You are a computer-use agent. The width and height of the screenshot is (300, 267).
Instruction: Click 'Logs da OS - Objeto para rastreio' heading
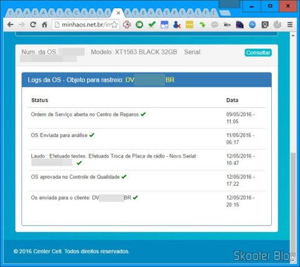pyautogui.click(x=75, y=80)
